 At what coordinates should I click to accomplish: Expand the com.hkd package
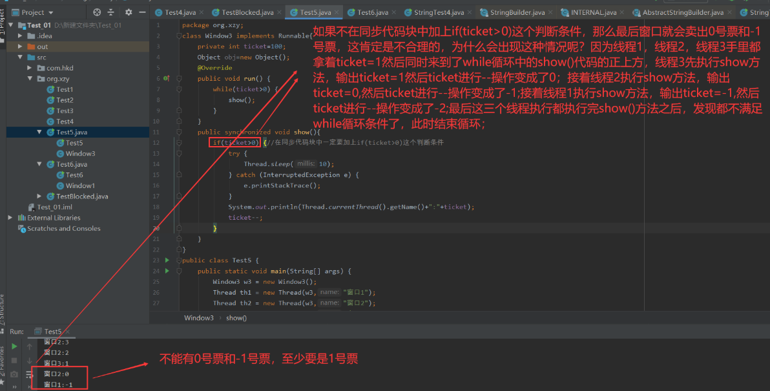[x=30, y=68]
